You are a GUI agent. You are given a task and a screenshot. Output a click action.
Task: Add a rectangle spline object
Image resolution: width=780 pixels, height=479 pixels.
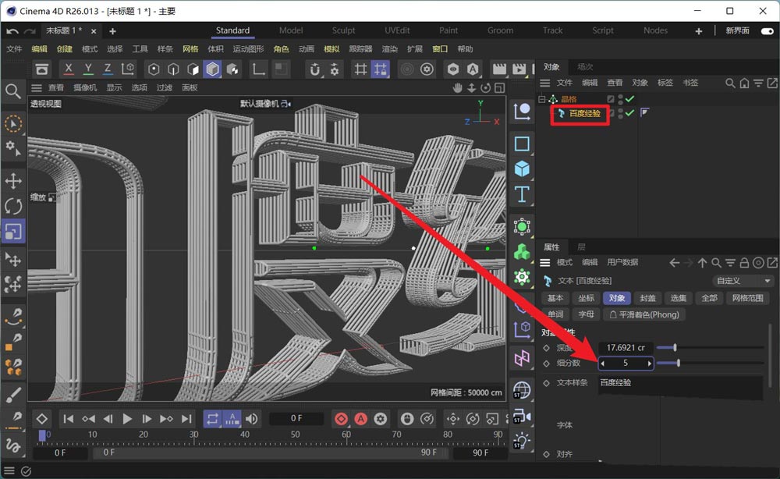click(522, 144)
